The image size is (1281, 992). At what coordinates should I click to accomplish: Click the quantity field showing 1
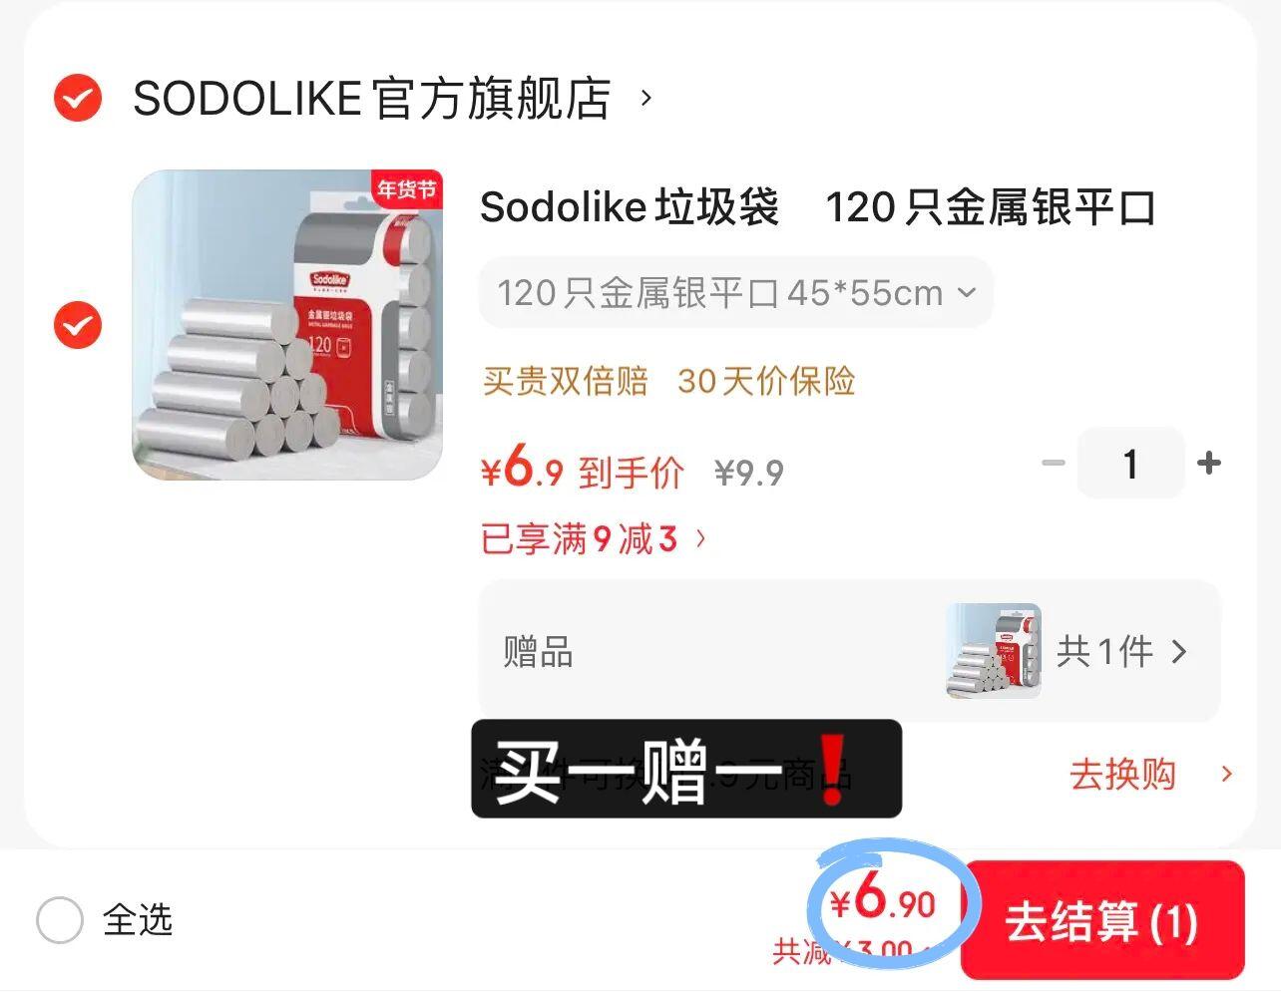coord(1130,463)
